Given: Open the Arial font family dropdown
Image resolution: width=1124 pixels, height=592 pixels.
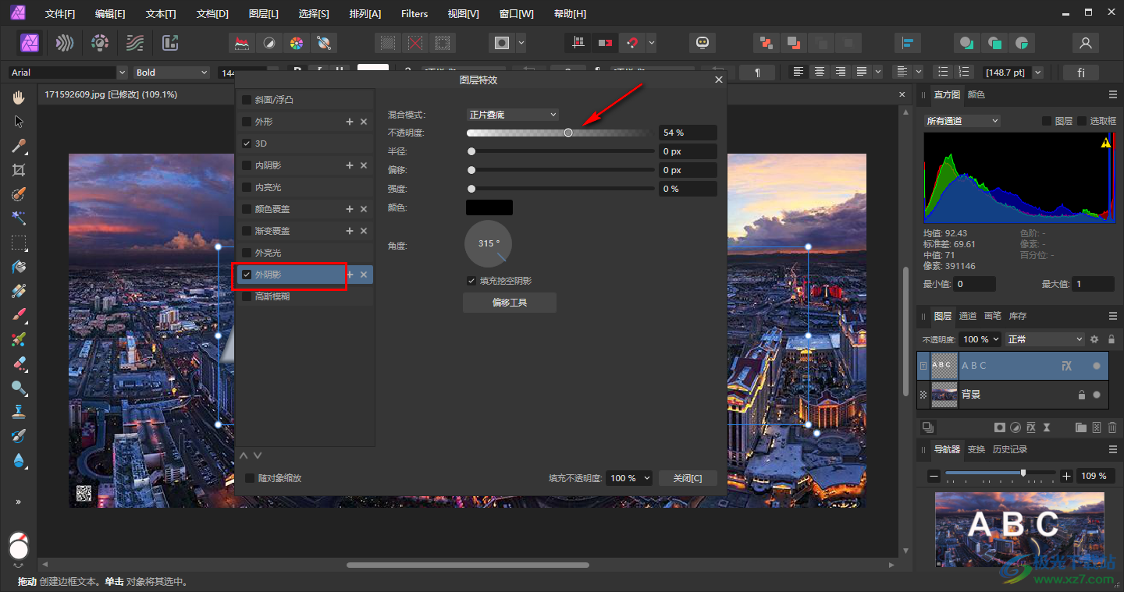Looking at the screenshot, I should pyautogui.click(x=68, y=73).
